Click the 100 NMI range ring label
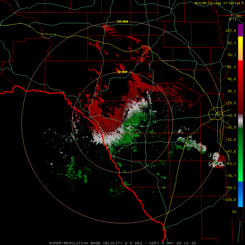The width and height of the screenshot is (245, 245). click(x=122, y=22)
